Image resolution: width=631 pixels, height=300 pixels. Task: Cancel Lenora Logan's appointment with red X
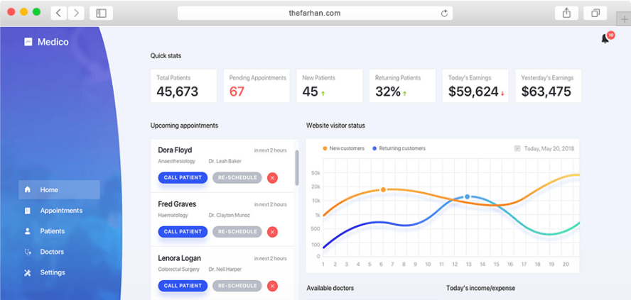coord(272,286)
